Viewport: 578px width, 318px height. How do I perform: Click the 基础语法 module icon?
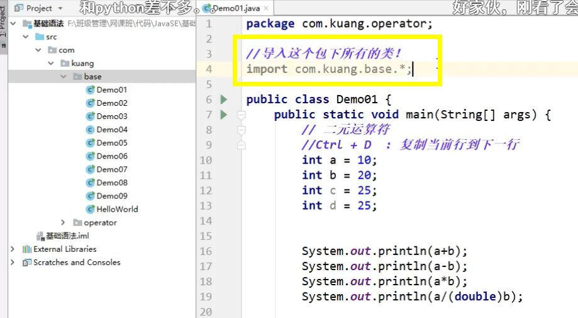(x=27, y=23)
